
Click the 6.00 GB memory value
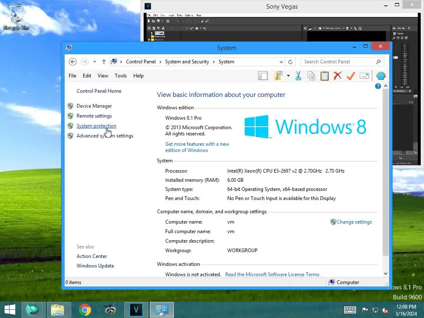[235, 180]
